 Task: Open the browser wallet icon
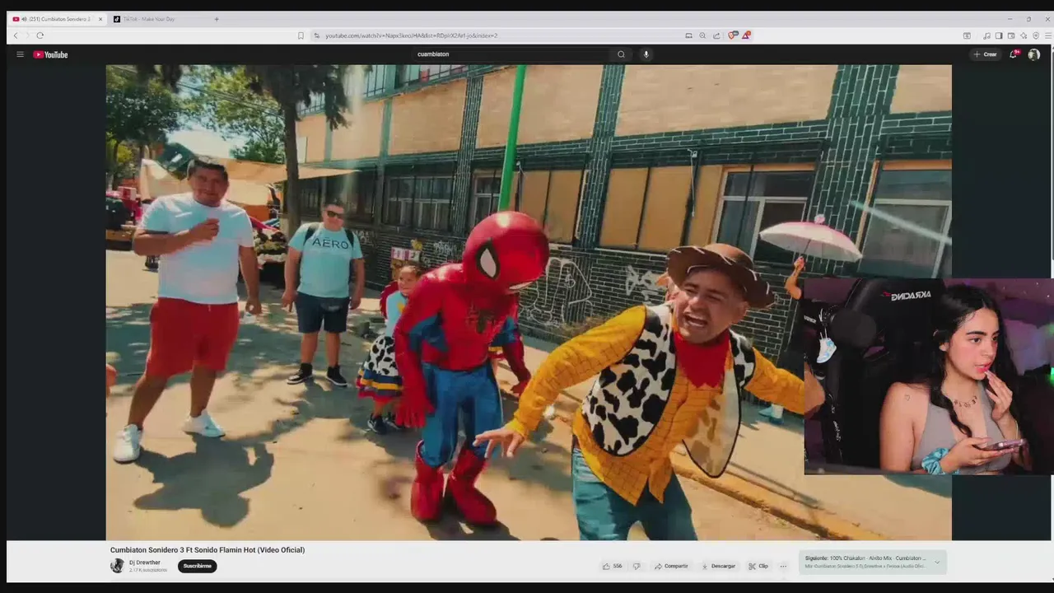point(1011,35)
